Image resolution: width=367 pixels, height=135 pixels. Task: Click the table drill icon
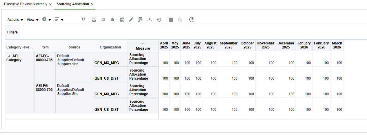tap(140, 20)
